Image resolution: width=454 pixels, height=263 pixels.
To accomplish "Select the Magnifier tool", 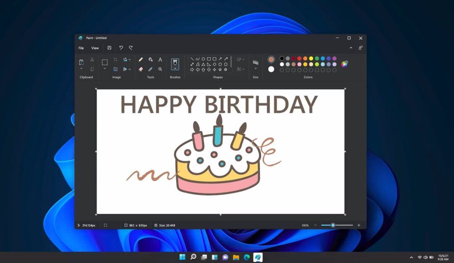I will [160, 69].
